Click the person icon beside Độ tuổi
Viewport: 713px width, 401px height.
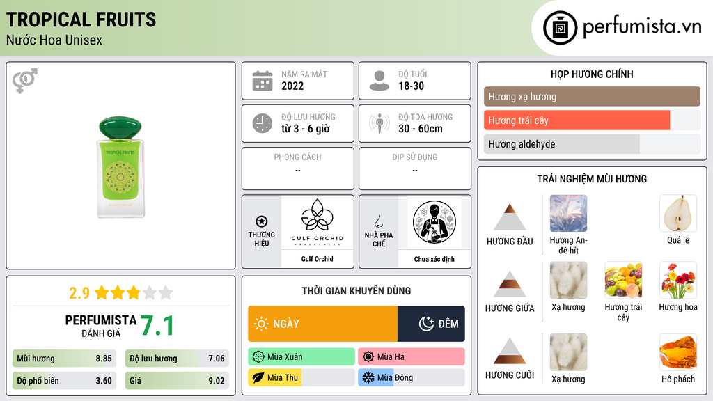click(379, 81)
